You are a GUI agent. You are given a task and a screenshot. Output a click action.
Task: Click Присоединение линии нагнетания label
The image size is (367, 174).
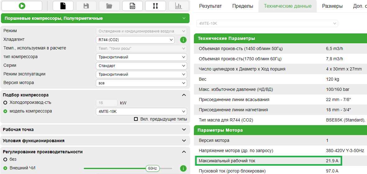[x=233, y=110]
